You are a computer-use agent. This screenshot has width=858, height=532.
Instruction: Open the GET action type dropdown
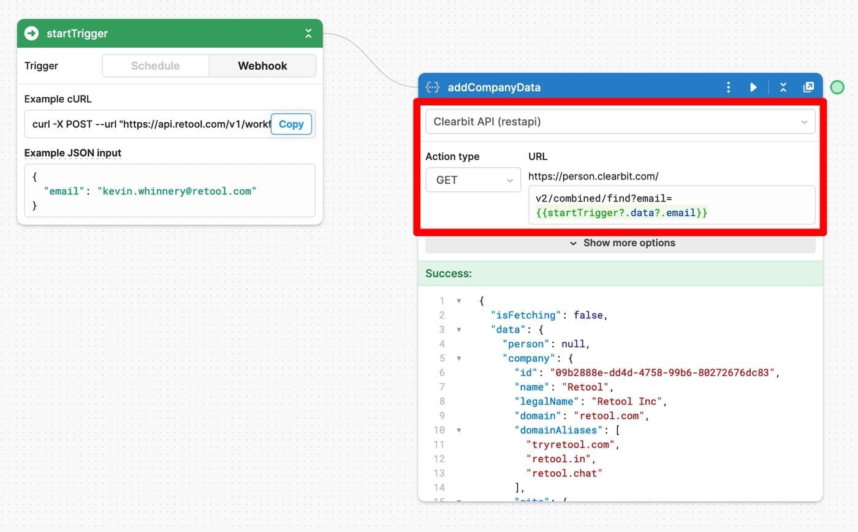[x=473, y=179]
